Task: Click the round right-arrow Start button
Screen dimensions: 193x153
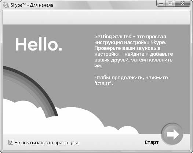Action: pos(172,134)
